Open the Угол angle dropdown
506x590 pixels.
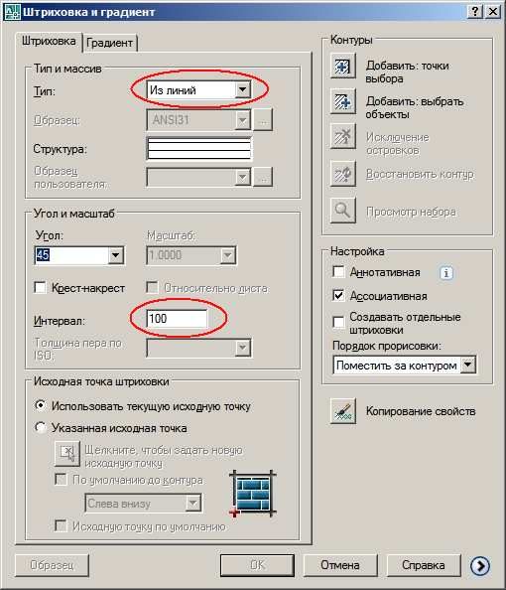coord(116,255)
